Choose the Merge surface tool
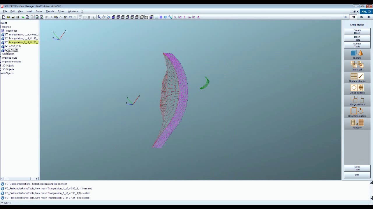373x209 pixels. [357, 101]
